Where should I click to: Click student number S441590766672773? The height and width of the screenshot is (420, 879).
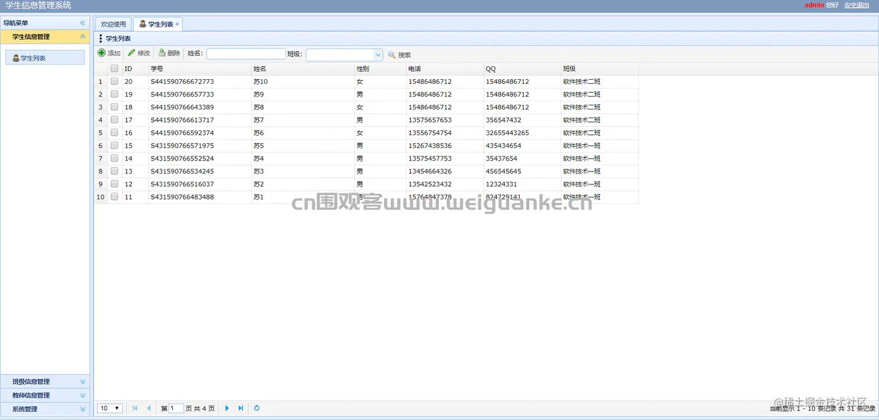tap(182, 81)
